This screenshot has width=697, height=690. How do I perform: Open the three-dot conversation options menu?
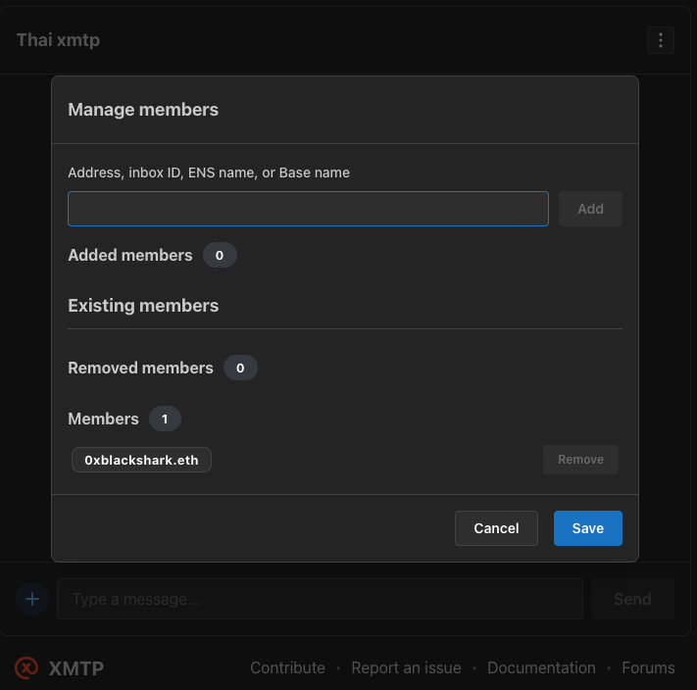click(660, 40)
